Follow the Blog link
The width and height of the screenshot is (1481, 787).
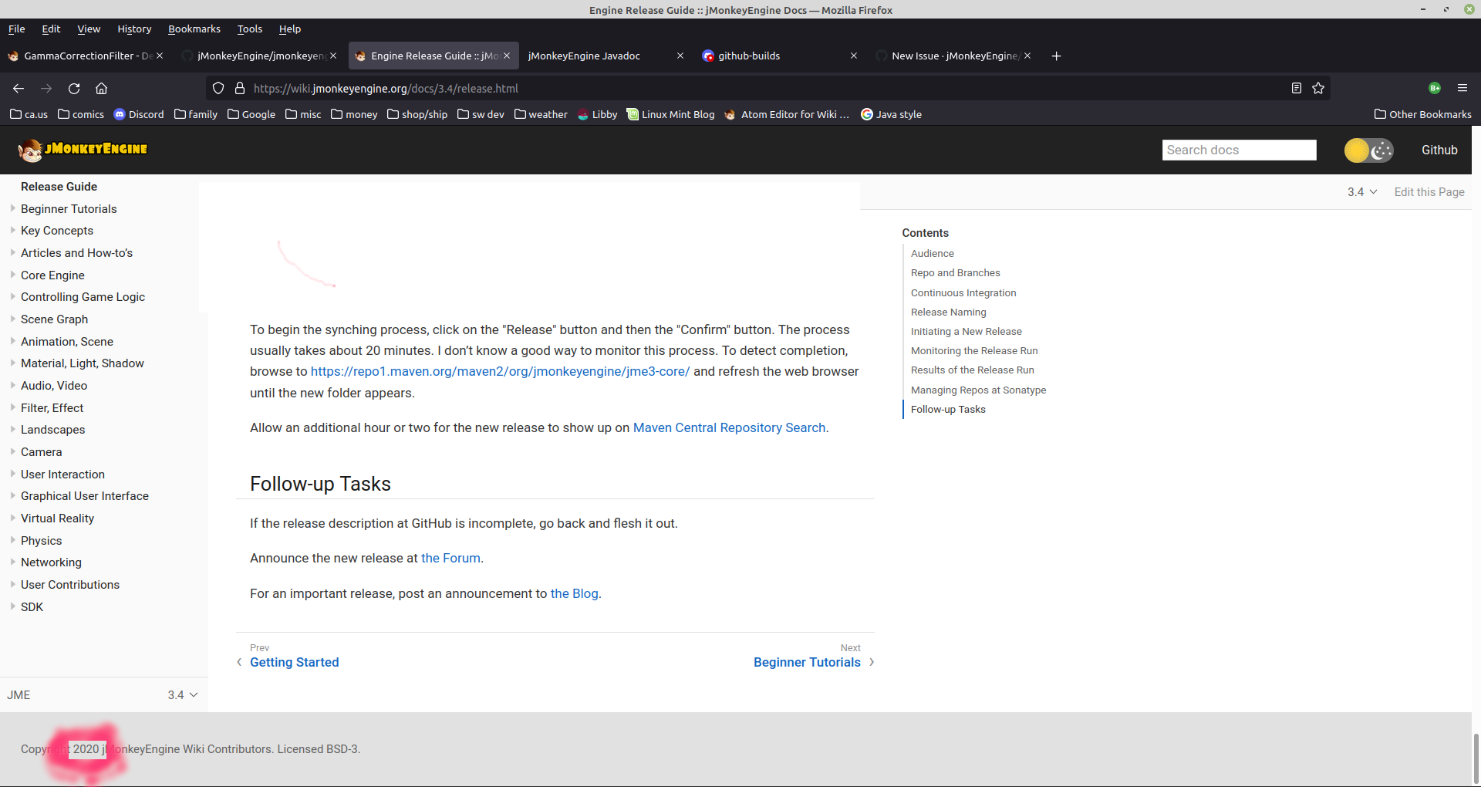(575, 593)
